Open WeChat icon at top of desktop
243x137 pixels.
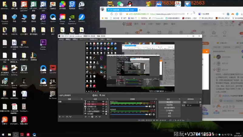coord(120,4)
